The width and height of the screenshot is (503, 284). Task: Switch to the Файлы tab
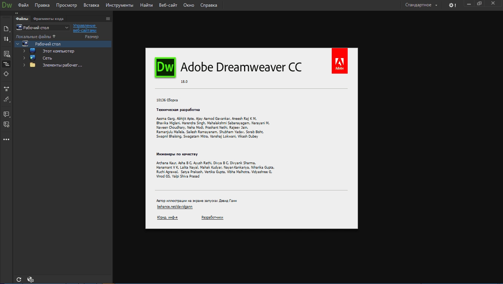(x=22, y=18)
